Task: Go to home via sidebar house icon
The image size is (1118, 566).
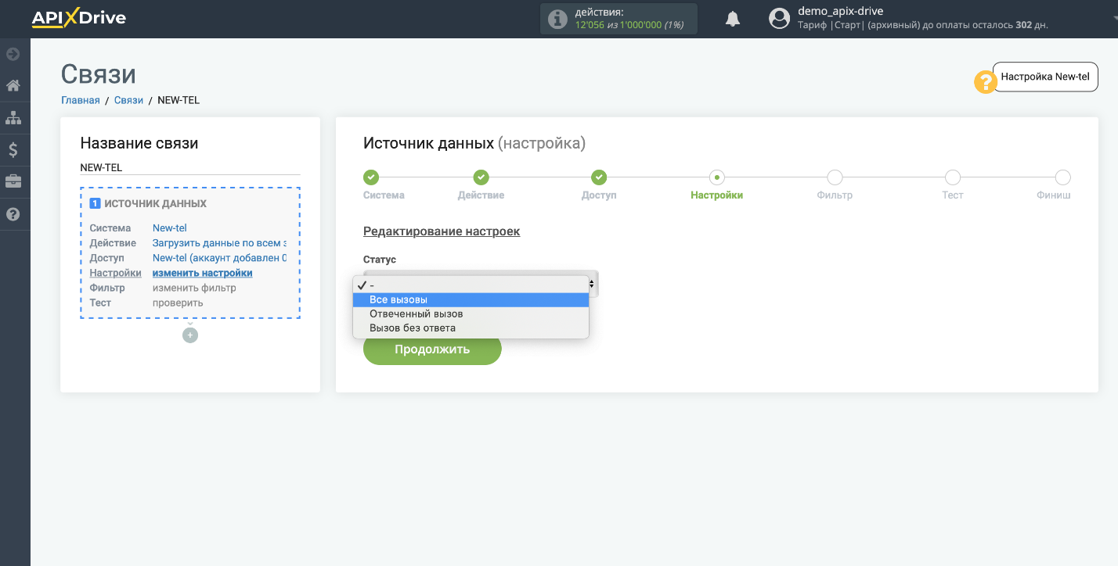Action: click(x=13, y=86)
